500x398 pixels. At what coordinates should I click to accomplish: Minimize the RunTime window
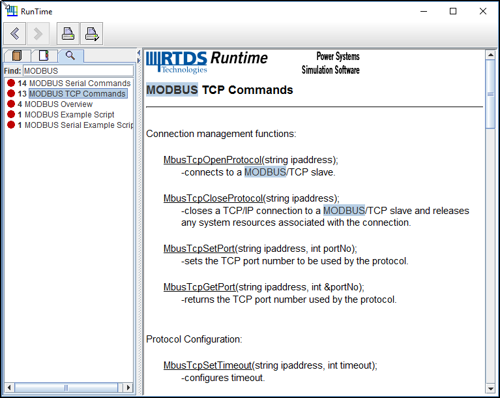(424, 11)
